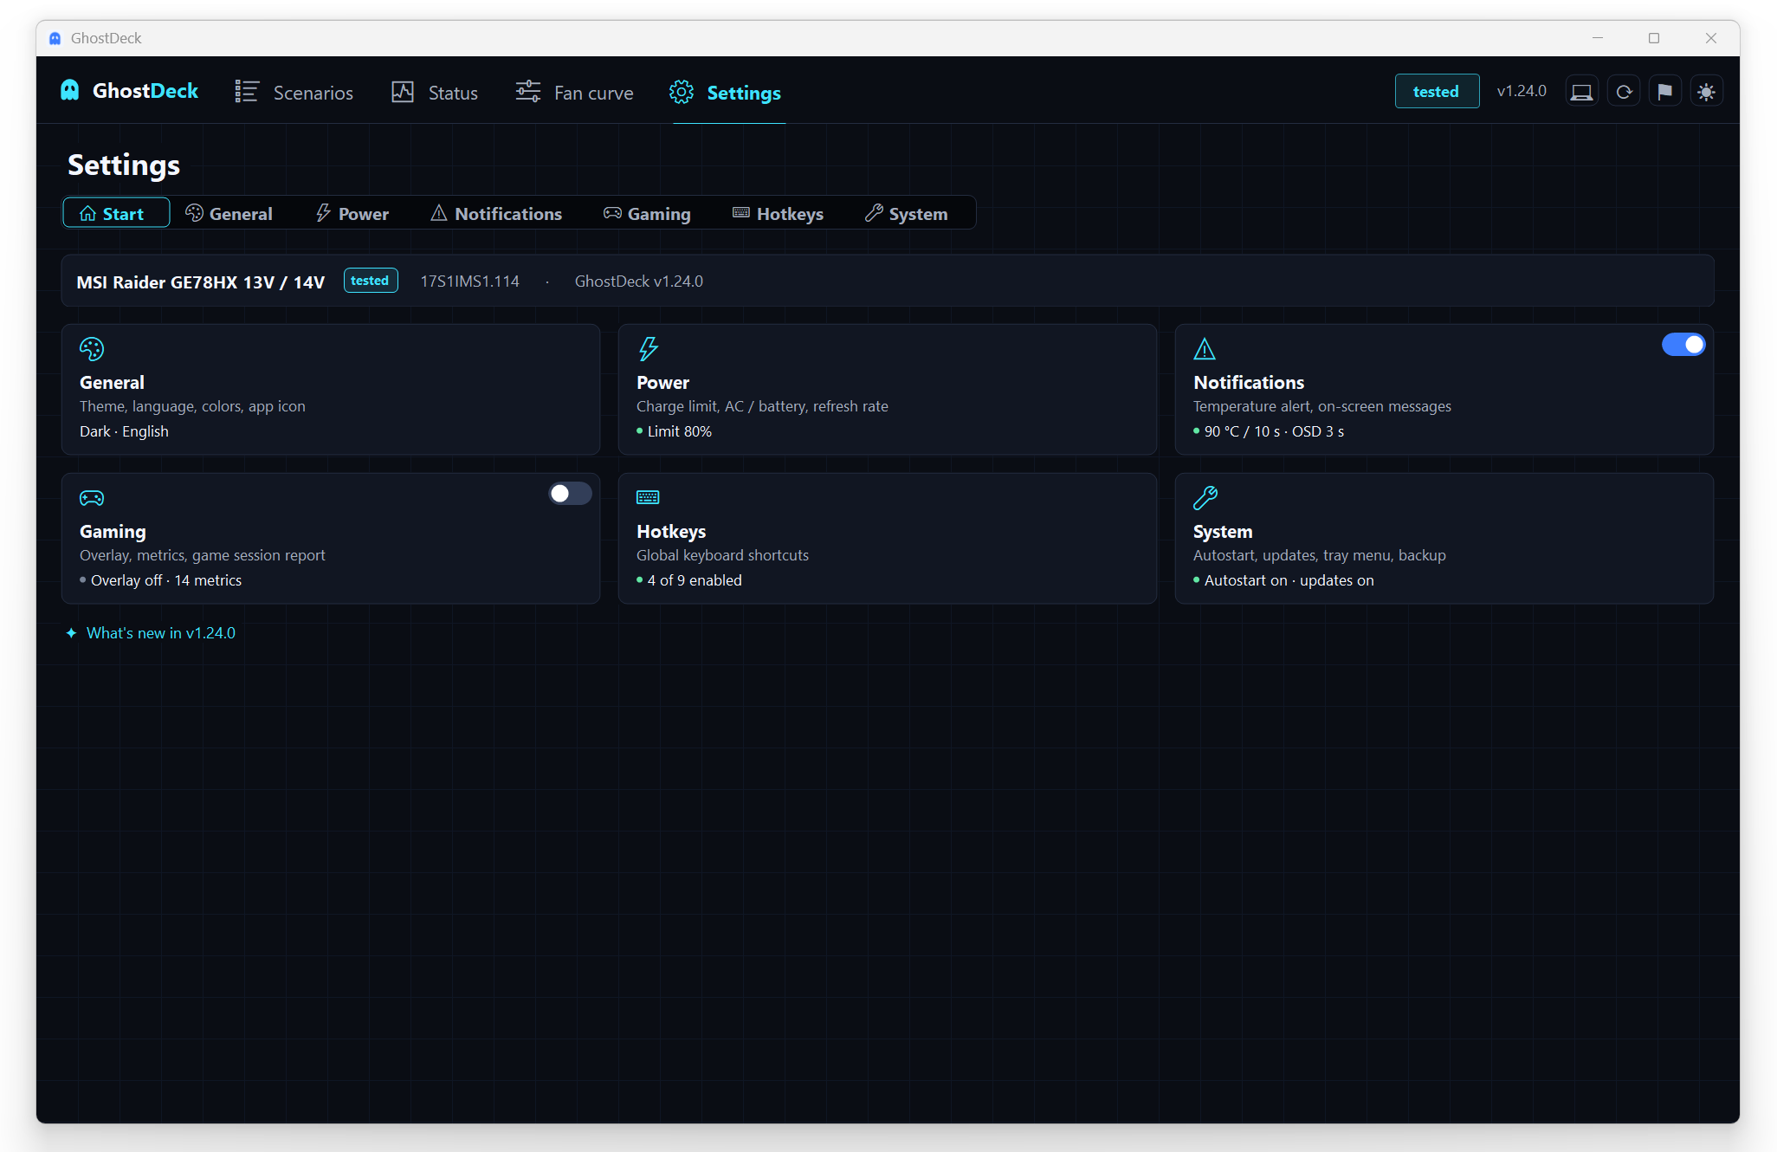Screen dimensions: 1777x1152
Task: Switch to the General settings tab
Action: coord(229,214)
